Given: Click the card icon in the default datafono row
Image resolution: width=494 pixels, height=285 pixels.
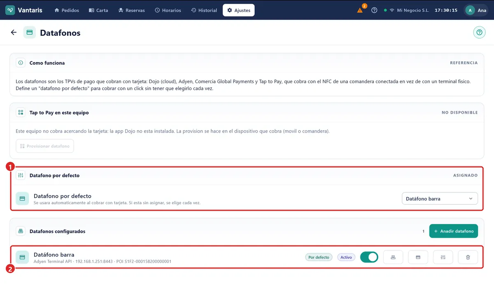Looking at the screenshot, I should coord(22,199).
